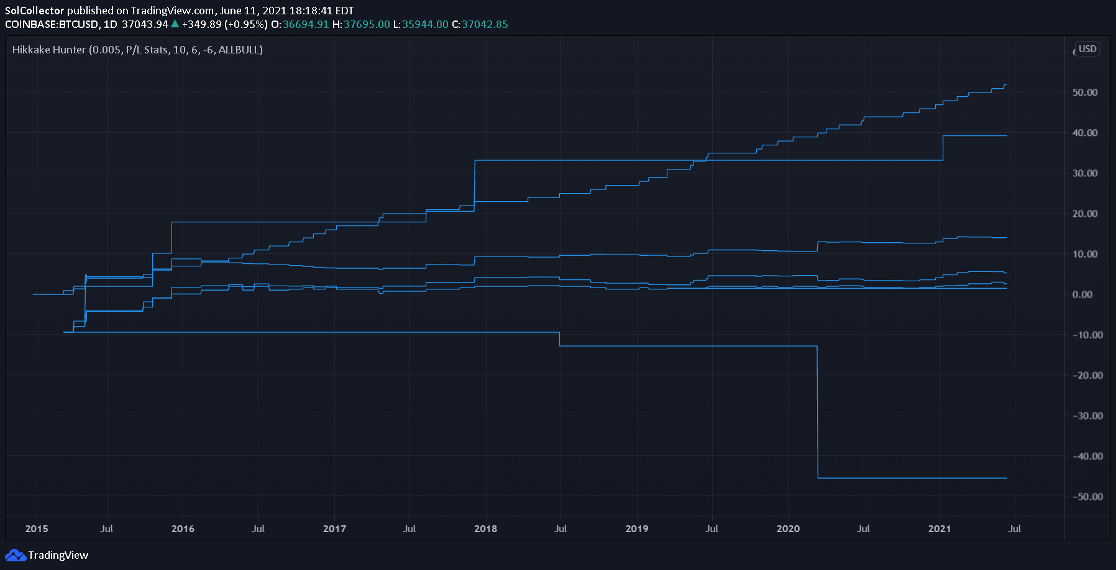Click the open value 36694.91
The width and height of the screenshot is (1116, 570).
tap(306, 24)
